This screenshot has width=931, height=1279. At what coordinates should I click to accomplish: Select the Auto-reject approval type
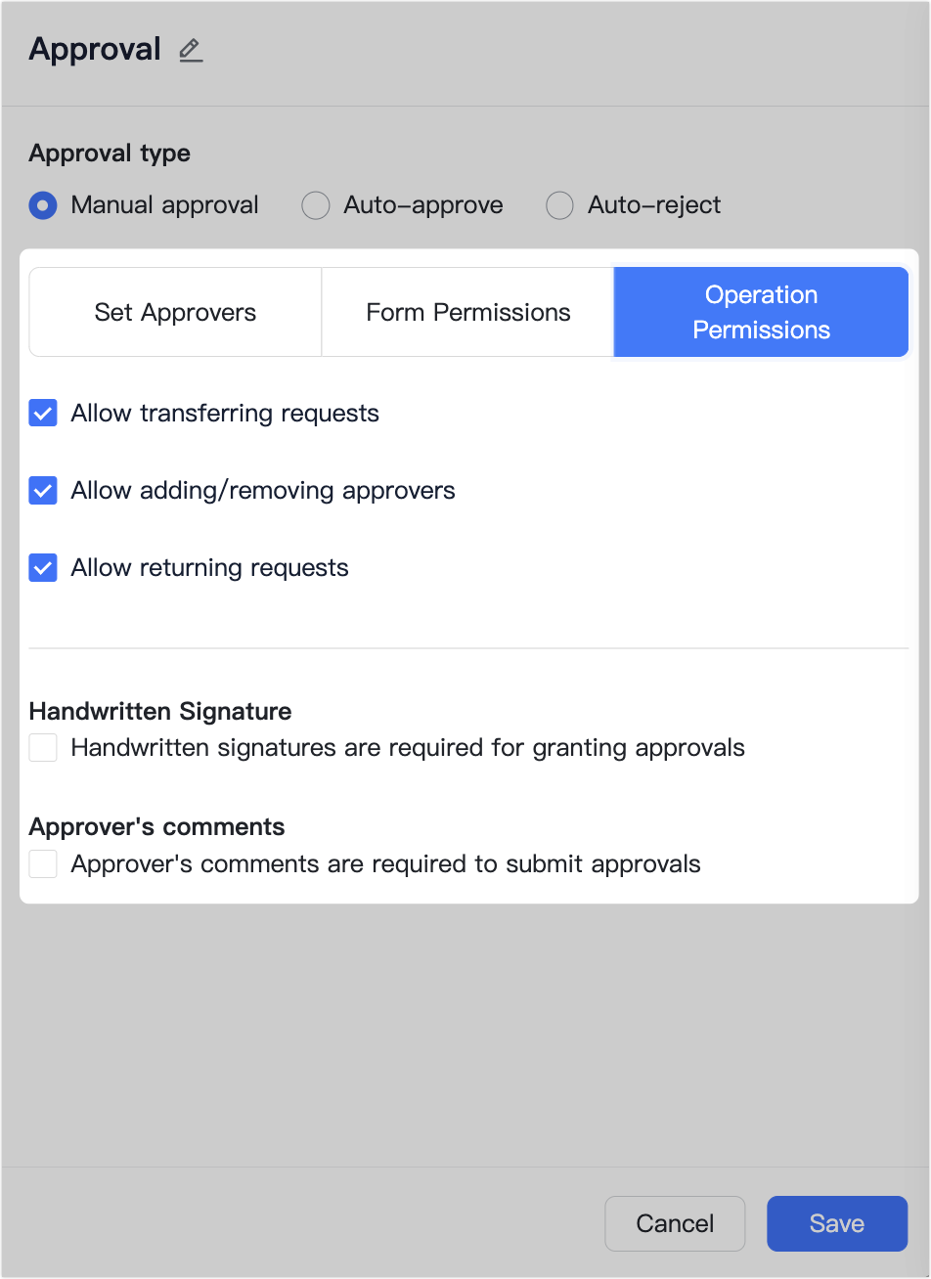pyautogui.click(x=558, y=205)
